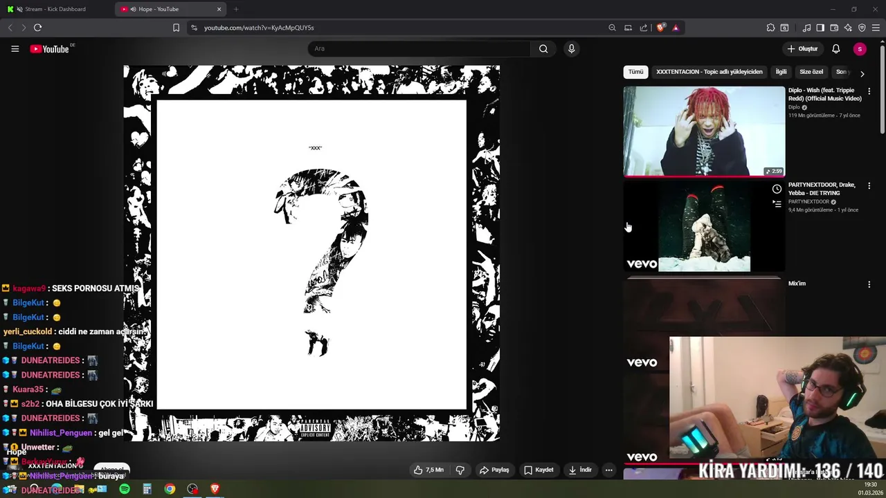Focus the Ara search field
Viewport: 886px width, 498px height.
419,48
